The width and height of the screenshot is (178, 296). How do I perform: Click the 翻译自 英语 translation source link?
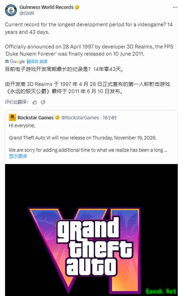pyautogui.click(x=37, y=61)
